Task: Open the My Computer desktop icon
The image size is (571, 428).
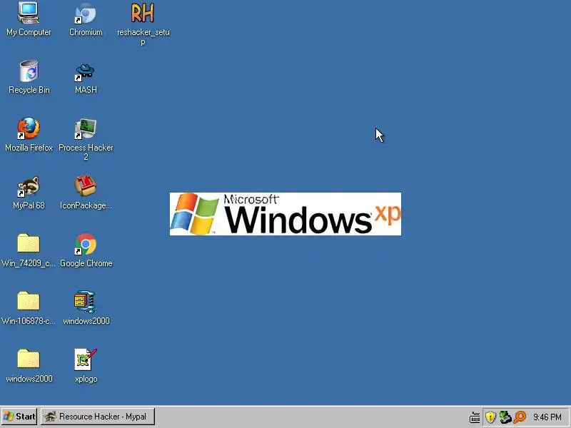Action: pyautogui.click(x=29, y=13)
